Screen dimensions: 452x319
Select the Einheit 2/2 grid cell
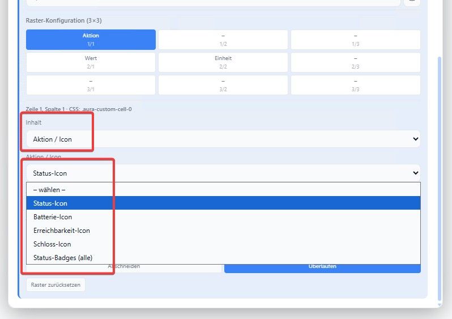tap(223, 62)
